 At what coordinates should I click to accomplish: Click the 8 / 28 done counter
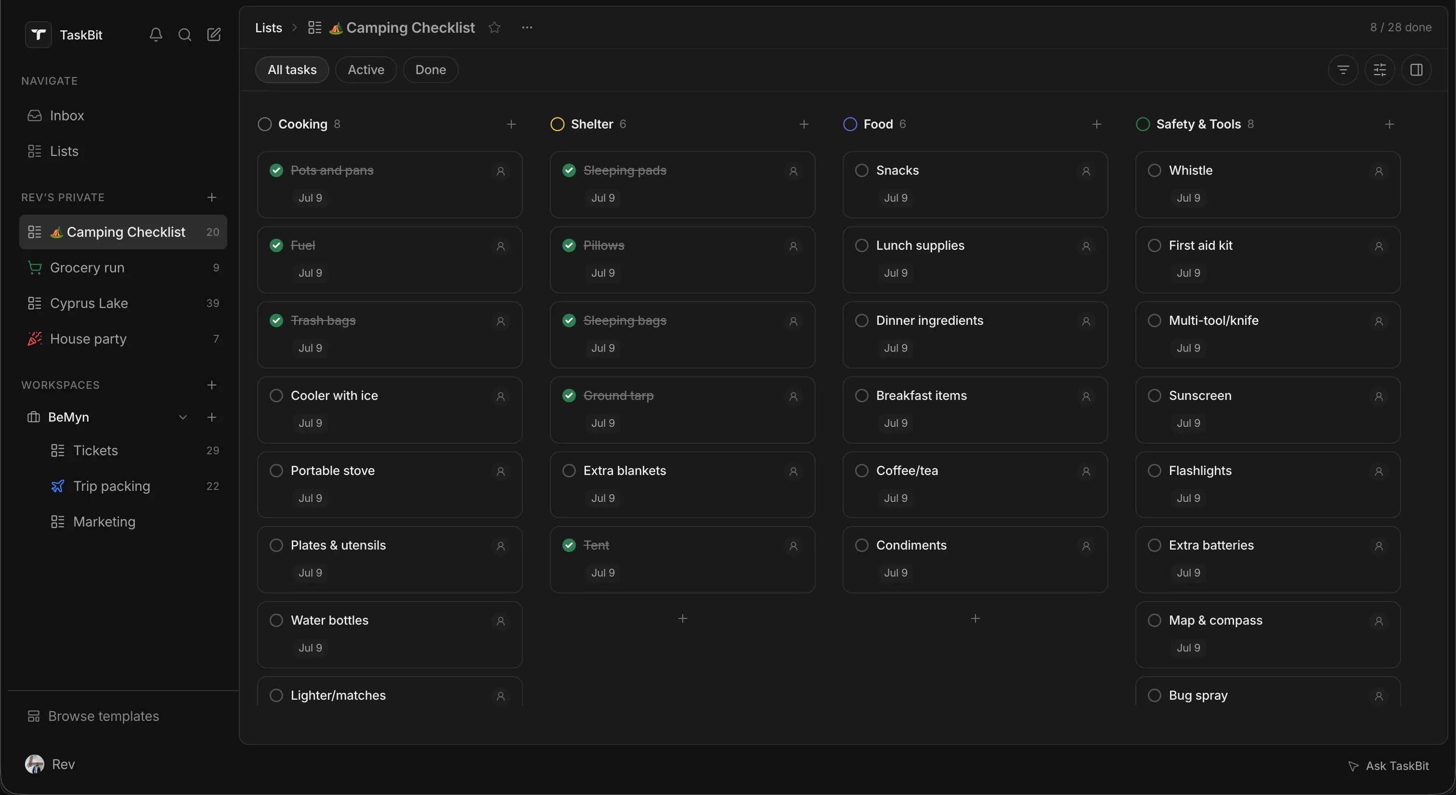(x=1401, y=27)
